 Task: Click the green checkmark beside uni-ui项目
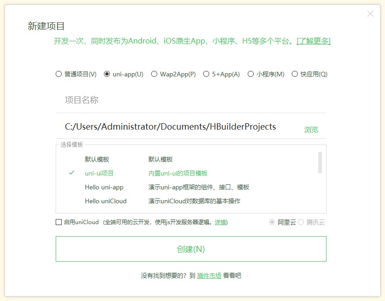(71, 173)
